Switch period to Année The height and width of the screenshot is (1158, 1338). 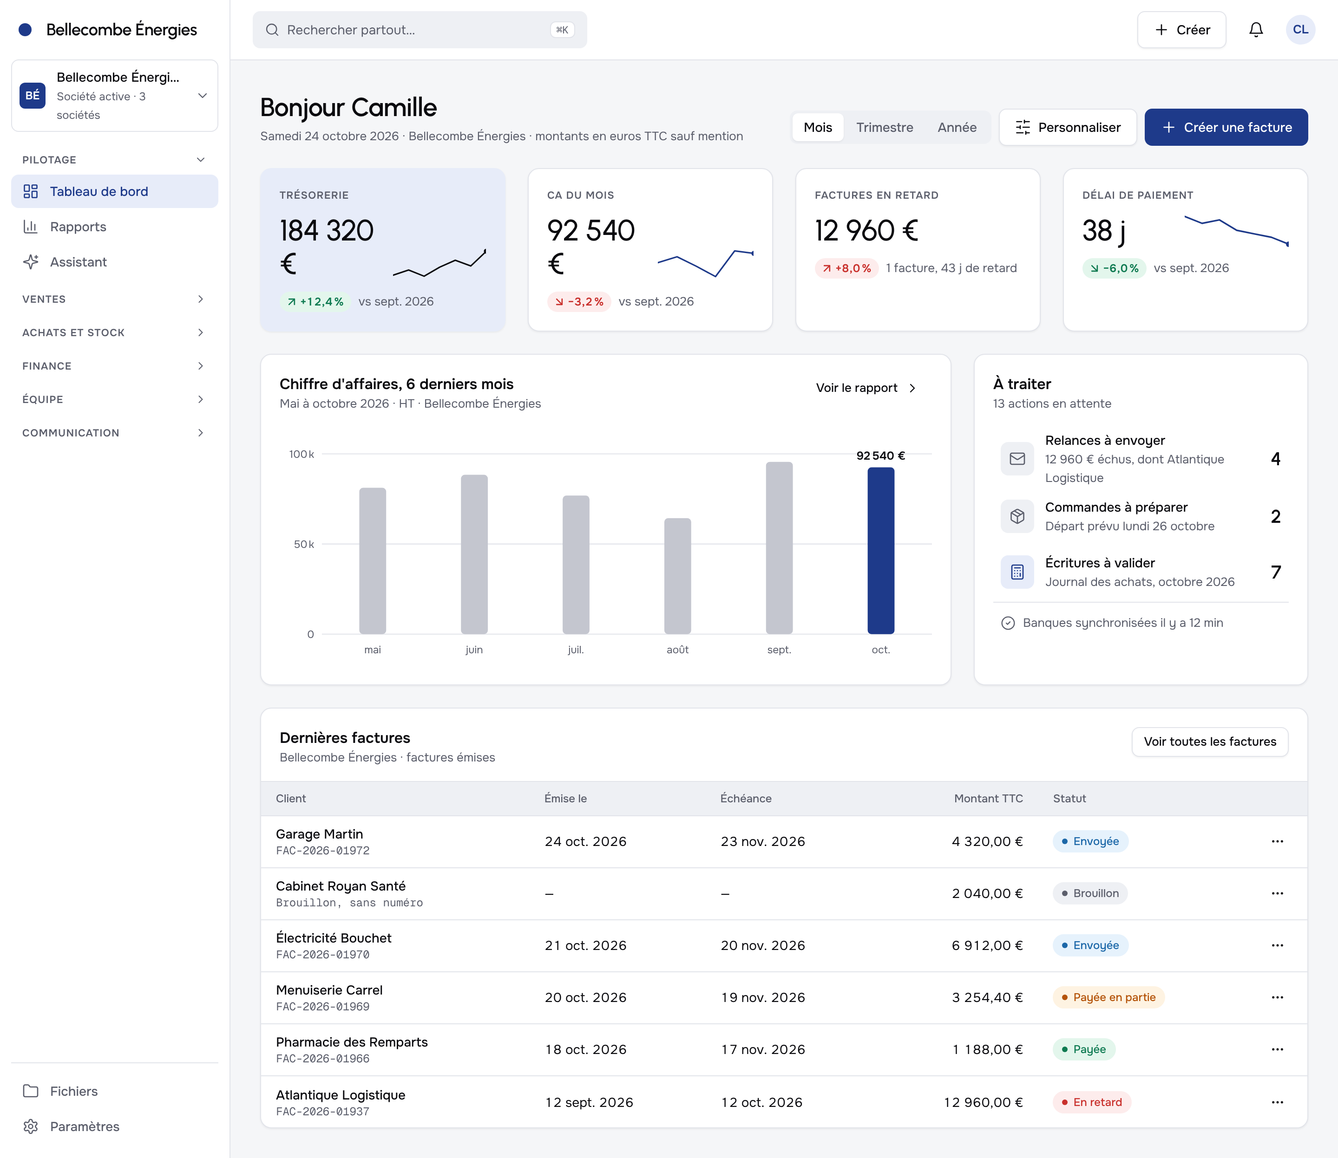point(957,127)
